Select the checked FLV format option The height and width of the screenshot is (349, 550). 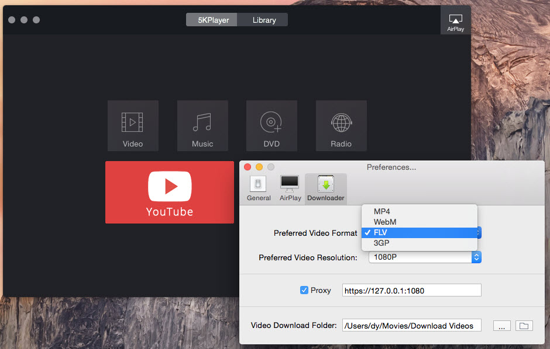pos(419,232)
